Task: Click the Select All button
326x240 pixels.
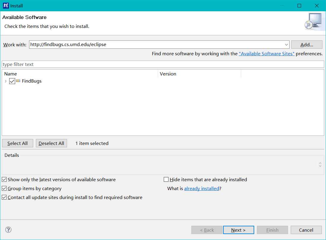Action: [18, 143]
